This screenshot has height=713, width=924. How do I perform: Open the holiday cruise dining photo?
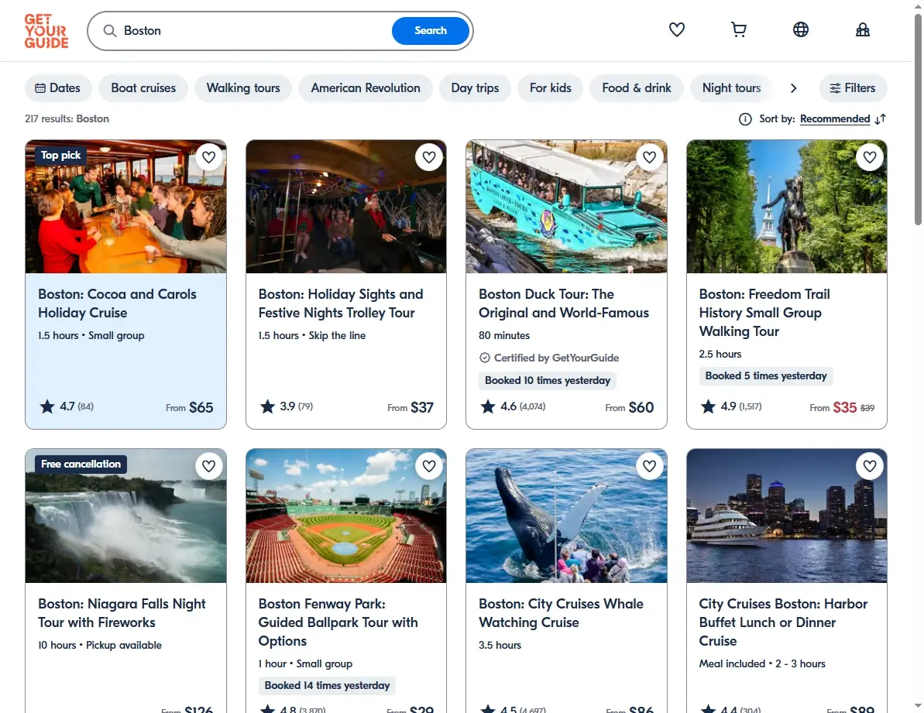pos(125,207)
